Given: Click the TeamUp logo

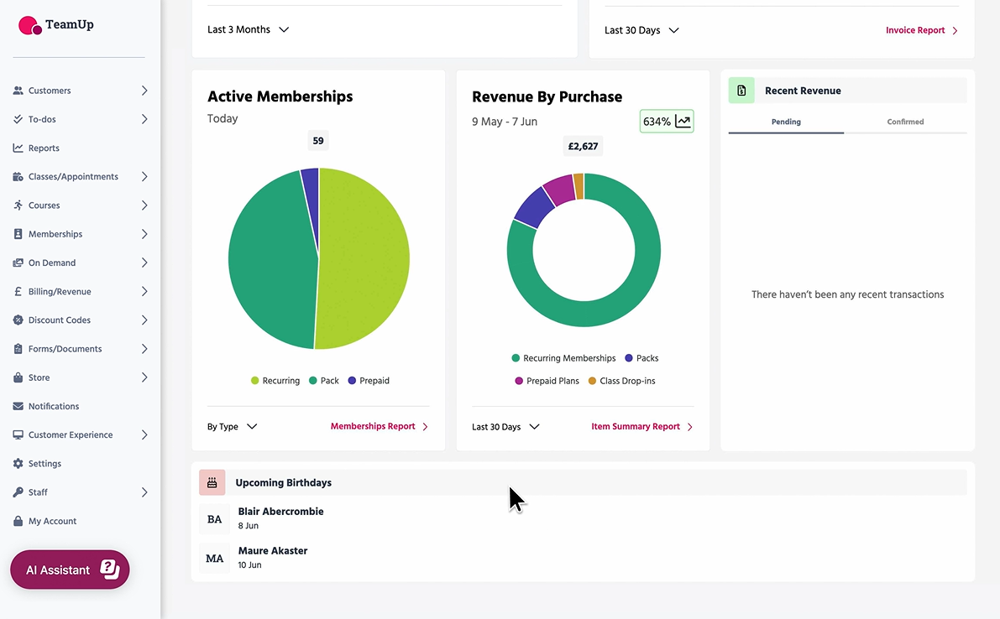Looking at the screenshot, I should click(x=56, y=25).
